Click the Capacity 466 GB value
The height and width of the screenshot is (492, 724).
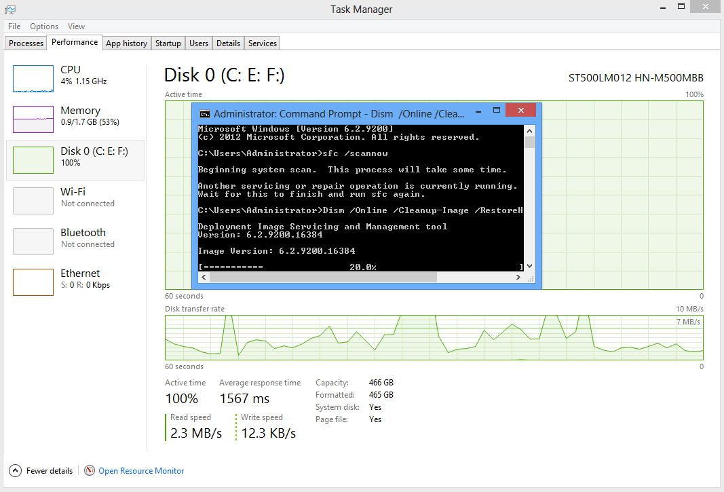(381, 383)
